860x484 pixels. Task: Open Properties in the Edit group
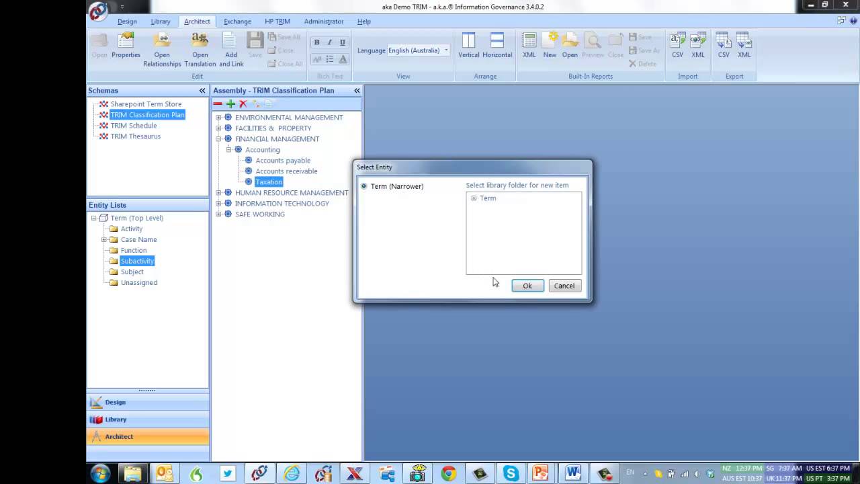126,46
